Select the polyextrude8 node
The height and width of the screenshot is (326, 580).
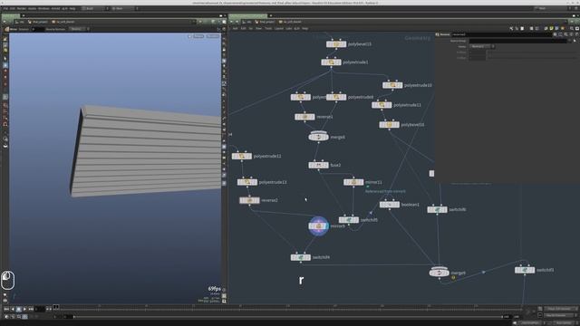pyautogui.click(x=336, y=97)
